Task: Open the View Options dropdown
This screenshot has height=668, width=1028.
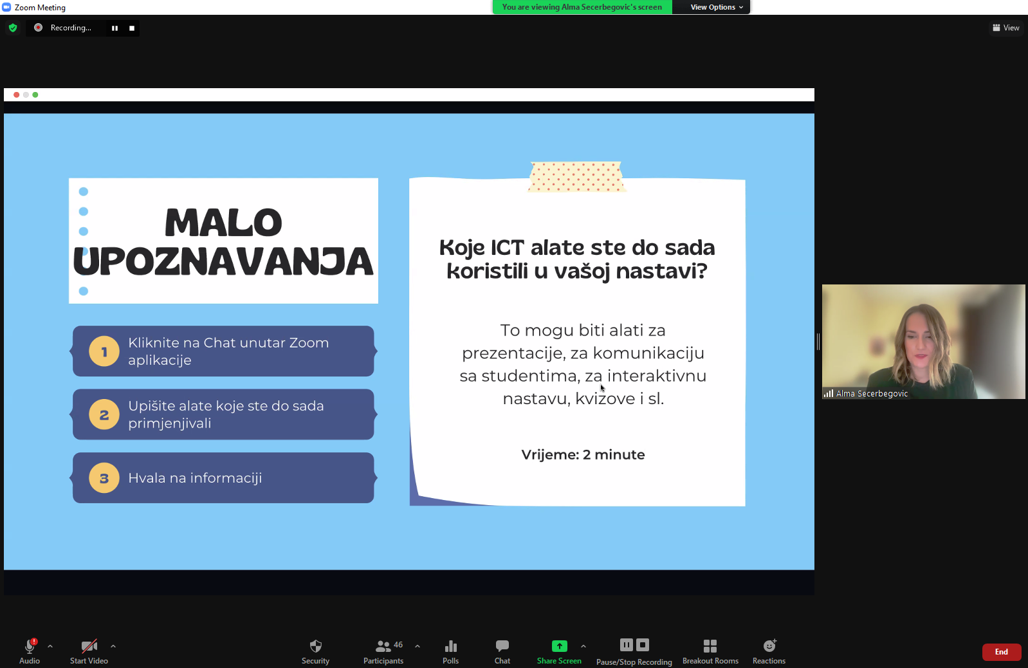Action: [716, 7]
